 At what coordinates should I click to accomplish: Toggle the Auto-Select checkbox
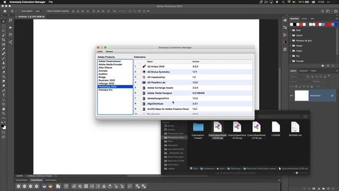click(20, 11)
